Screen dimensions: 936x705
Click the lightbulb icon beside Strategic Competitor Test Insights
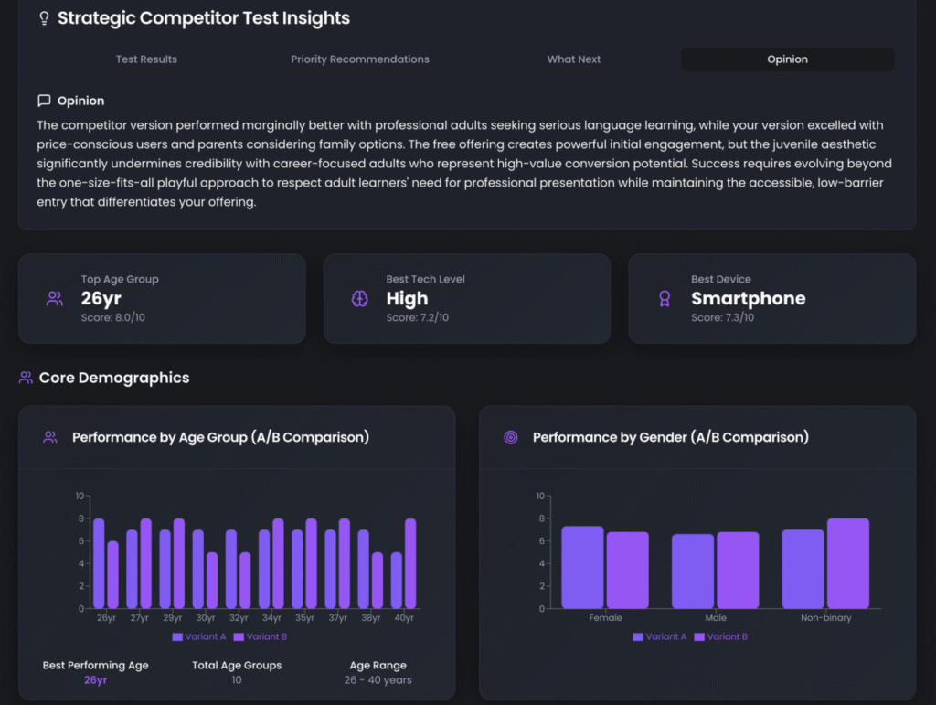coord(44,18)
